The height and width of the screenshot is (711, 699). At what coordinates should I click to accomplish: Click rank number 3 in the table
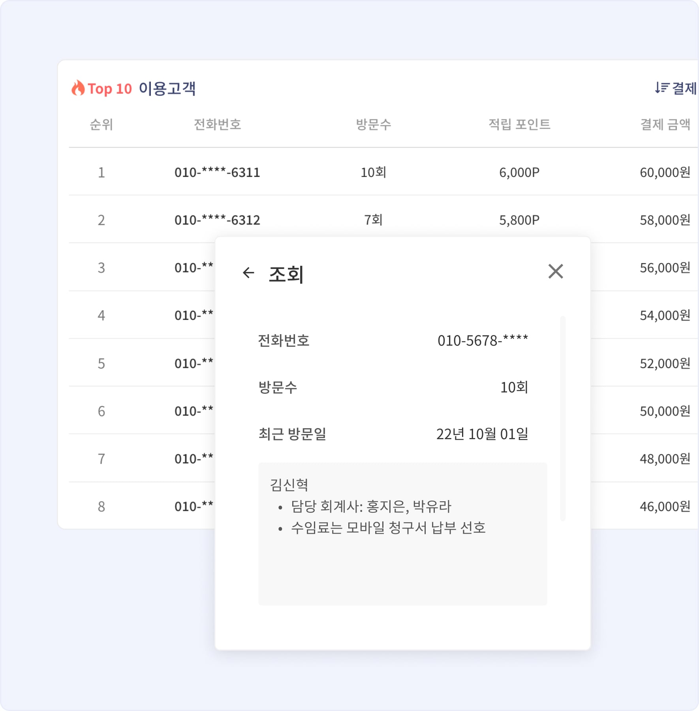click(101, 268)
